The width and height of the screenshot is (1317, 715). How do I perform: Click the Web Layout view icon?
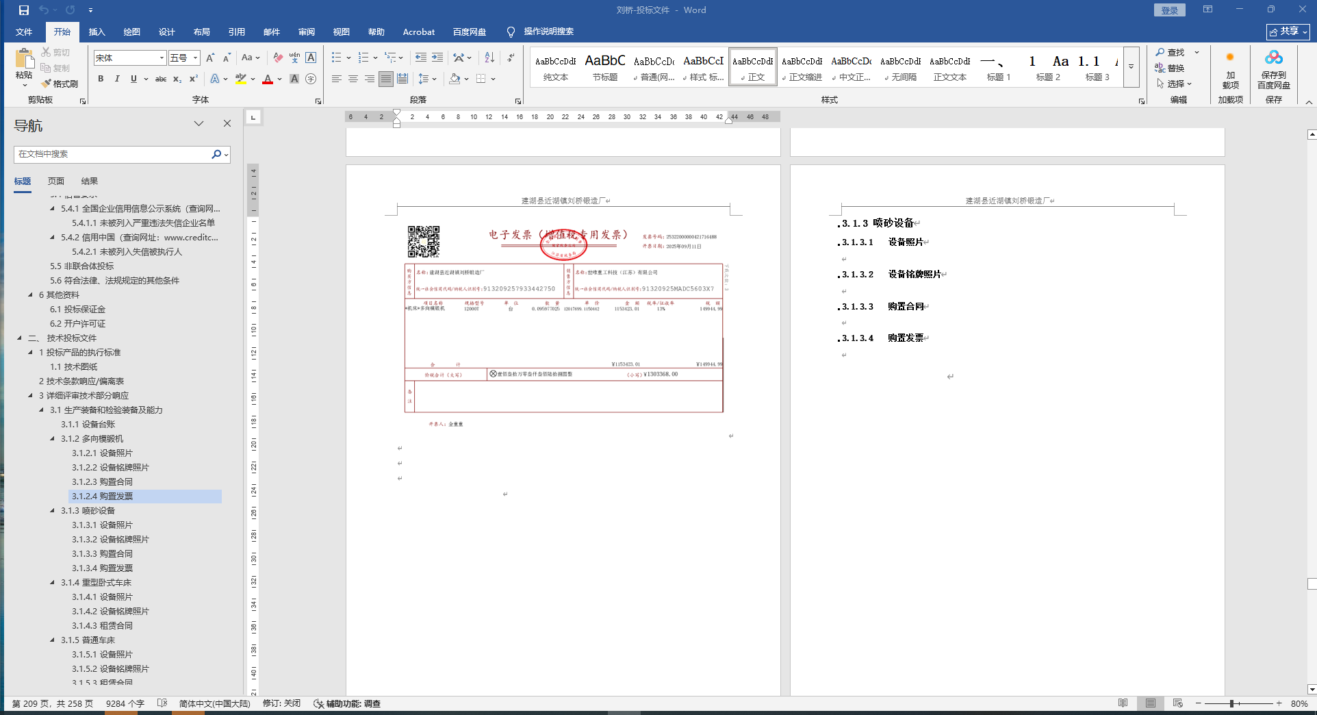(x=1177, y=703)
